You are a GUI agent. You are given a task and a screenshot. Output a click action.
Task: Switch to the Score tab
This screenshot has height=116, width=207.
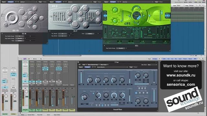click(x=49, y=115)
